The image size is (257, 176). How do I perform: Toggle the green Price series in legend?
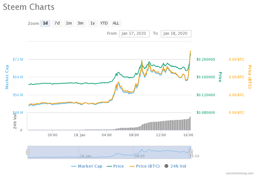(x=115, y=166)
